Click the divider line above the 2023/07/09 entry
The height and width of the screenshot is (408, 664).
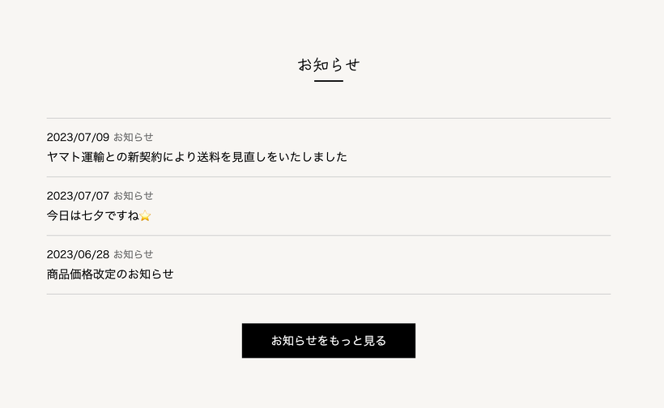click(328, 118)
